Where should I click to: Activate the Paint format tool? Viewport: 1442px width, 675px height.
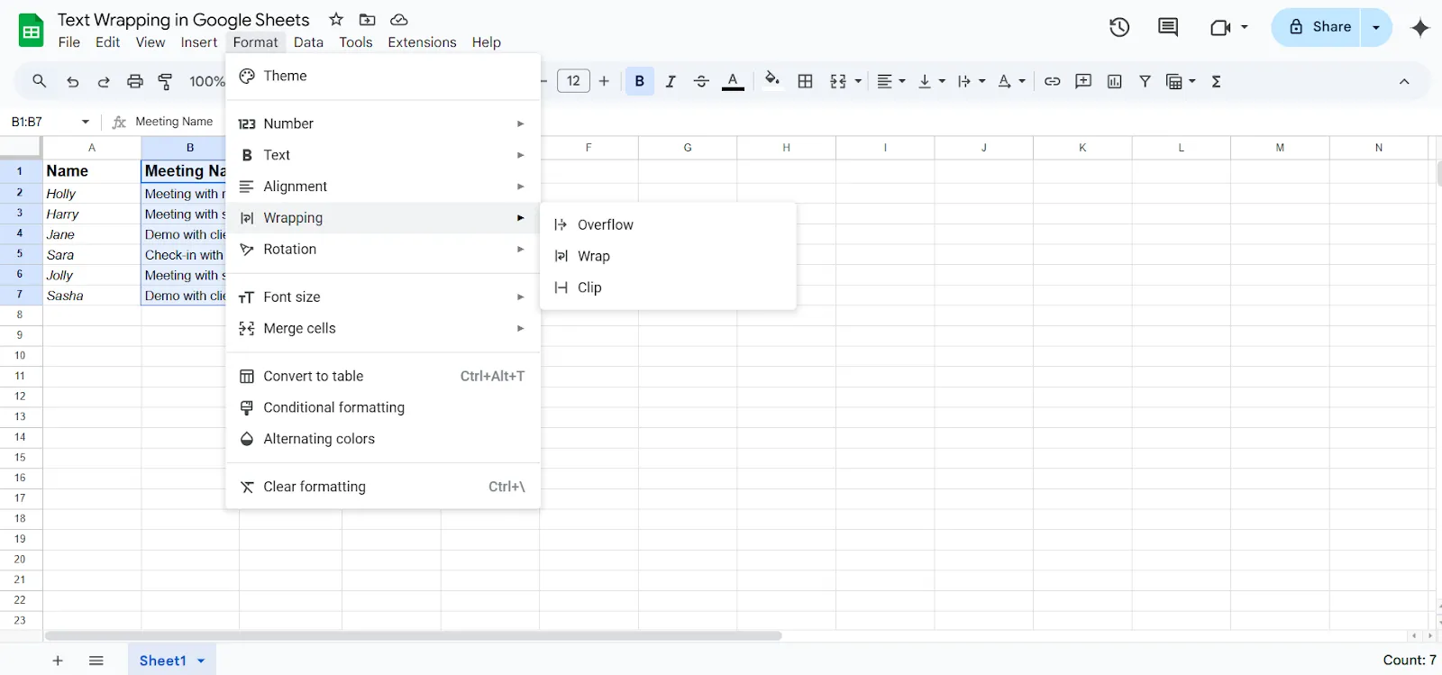165,81
